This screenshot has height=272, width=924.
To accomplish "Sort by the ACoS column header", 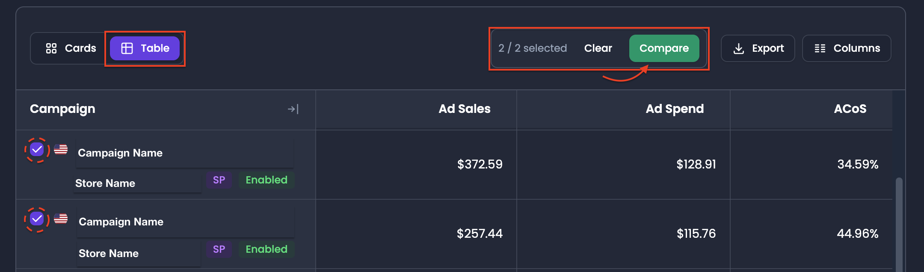I will tap(850, 109).
